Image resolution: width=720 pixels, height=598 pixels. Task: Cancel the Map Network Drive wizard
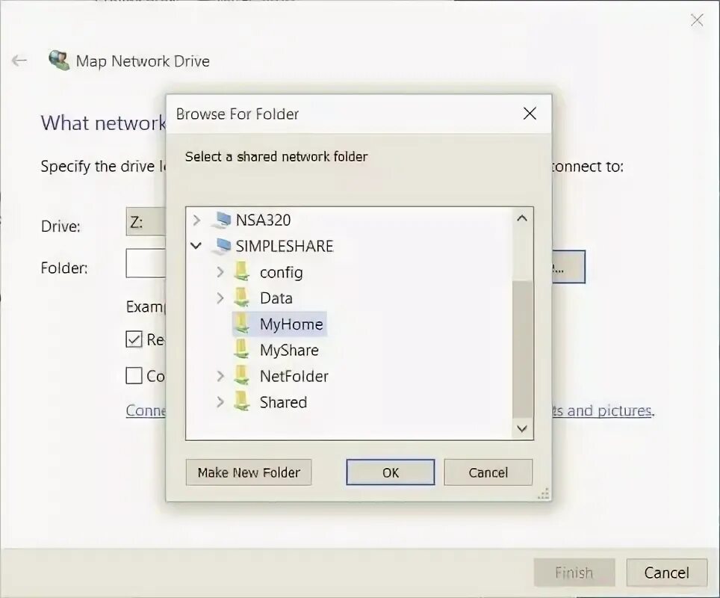coord(666,573)
